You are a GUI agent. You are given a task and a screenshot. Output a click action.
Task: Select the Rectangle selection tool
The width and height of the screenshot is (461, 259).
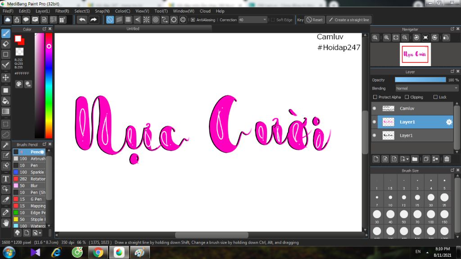tap(5, 124)
